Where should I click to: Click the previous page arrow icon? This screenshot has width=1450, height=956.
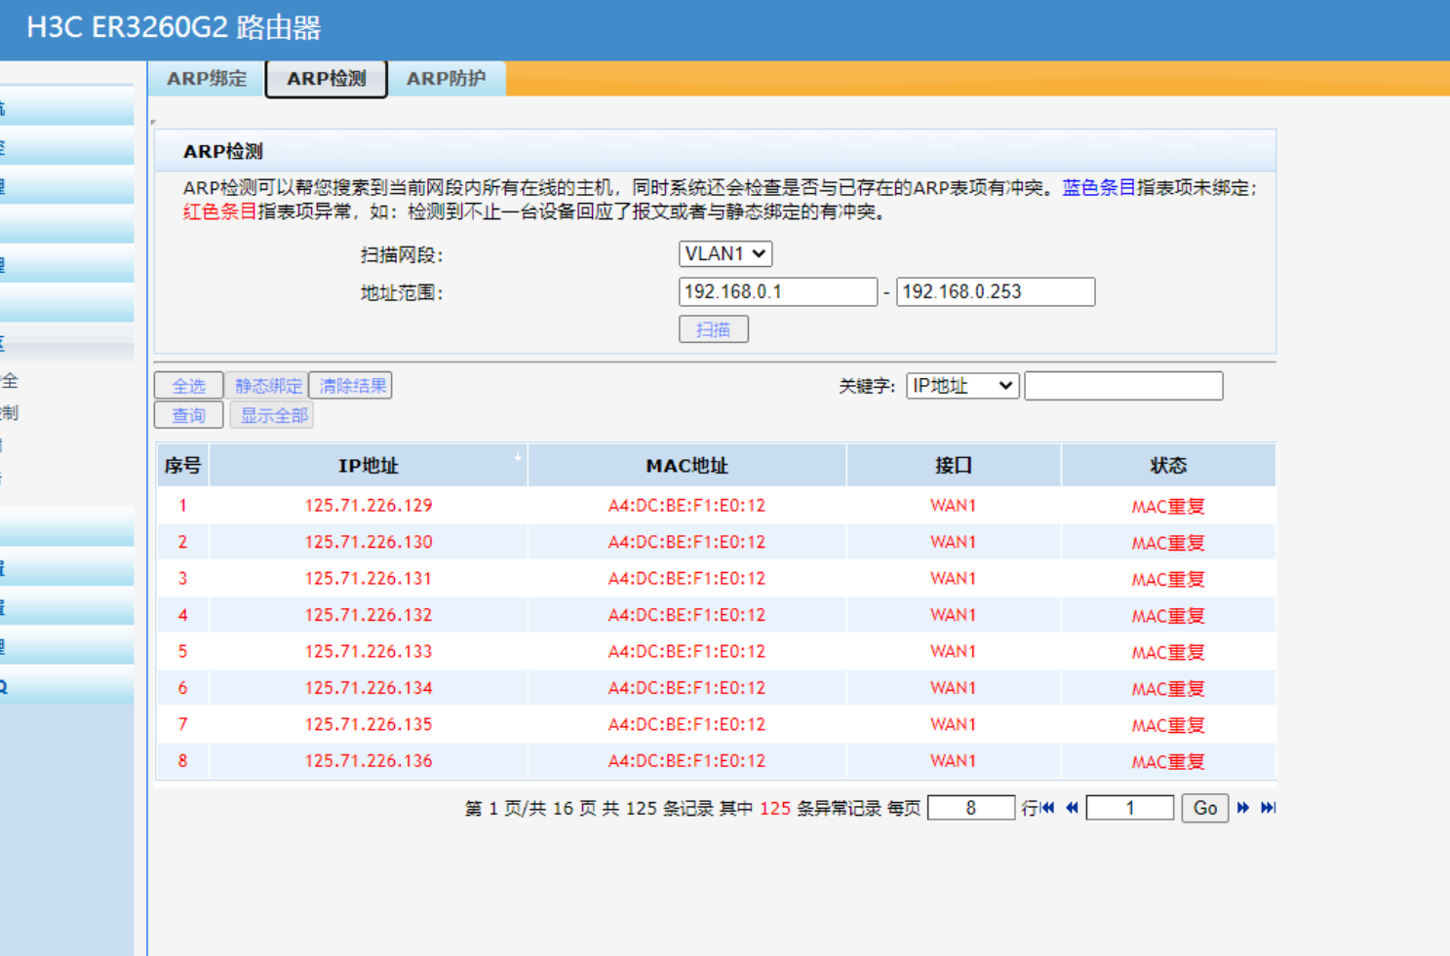tap(1072, 808)
